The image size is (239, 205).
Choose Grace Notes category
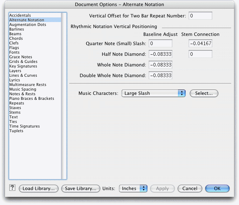click(35, 57)
